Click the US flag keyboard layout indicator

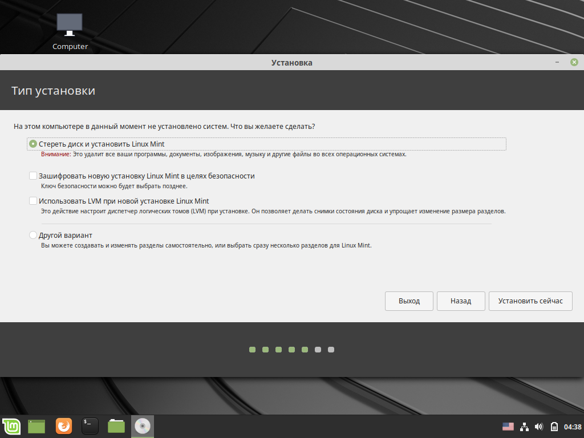(x=508, y=427)
